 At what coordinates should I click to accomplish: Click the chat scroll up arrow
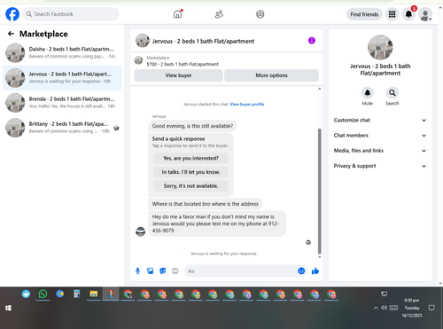[319, 89]
